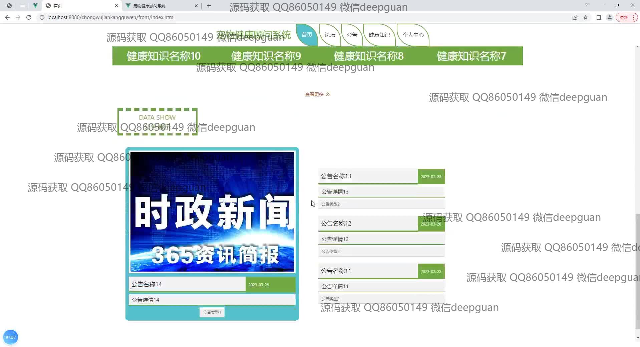Click the 公告类型1 tag

[x=212, y=312]
